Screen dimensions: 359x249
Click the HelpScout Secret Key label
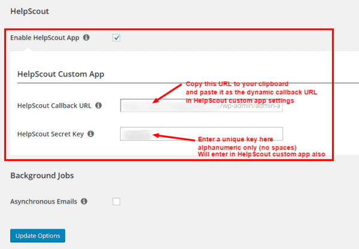[51, 134]
